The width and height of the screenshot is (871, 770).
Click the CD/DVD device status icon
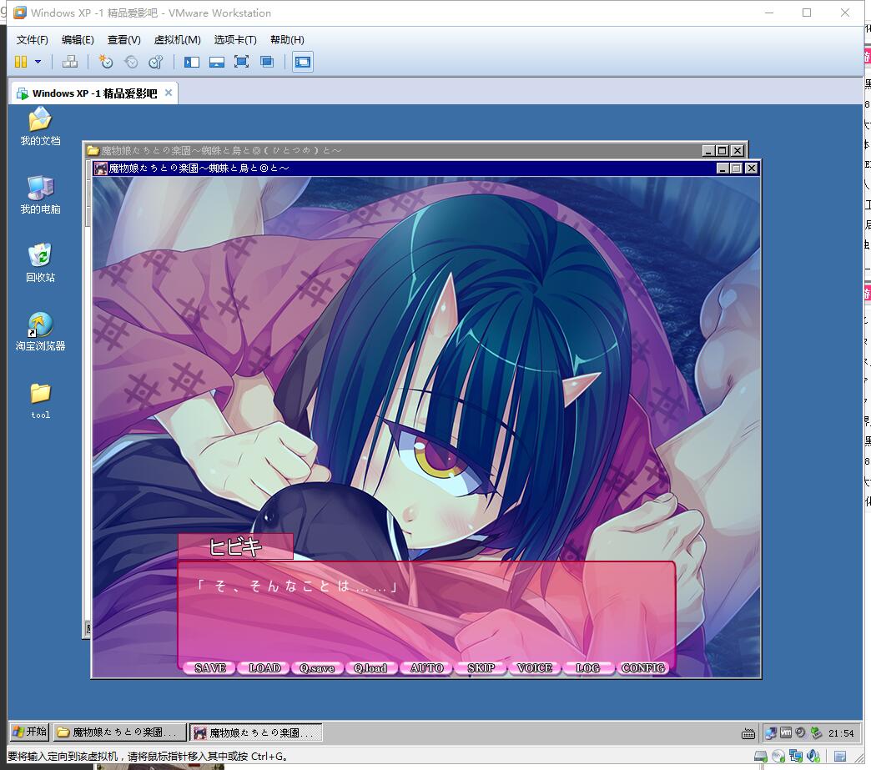pyautogui.click(x=778, y=756)
